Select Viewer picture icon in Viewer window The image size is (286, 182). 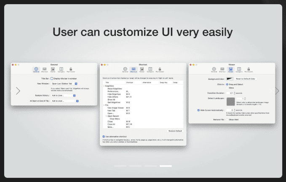tap(230, 70)
